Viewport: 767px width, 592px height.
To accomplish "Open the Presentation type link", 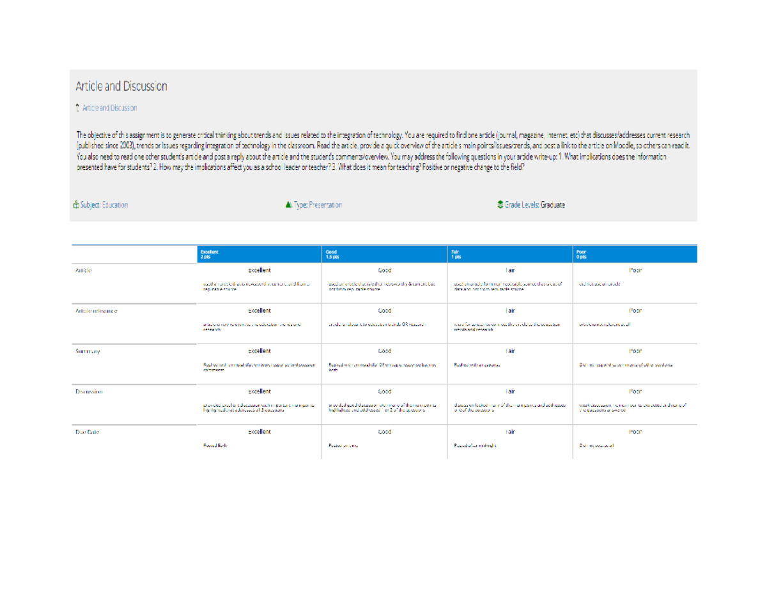I will click(325, 205).
